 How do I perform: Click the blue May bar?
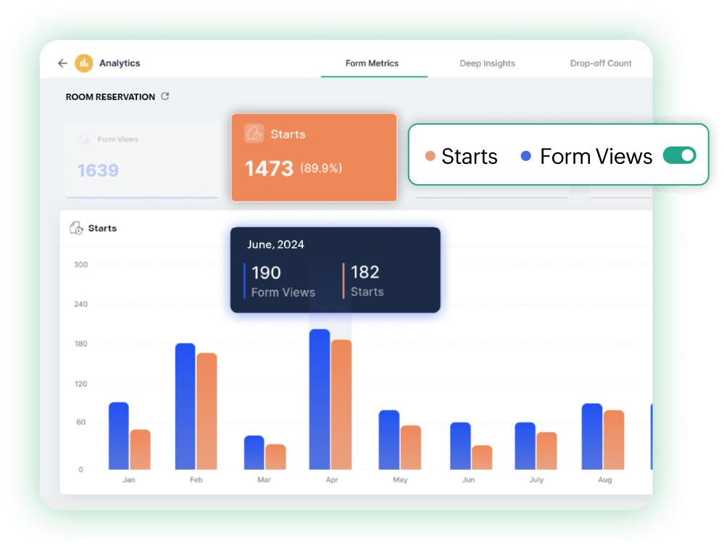click(389, 439)
